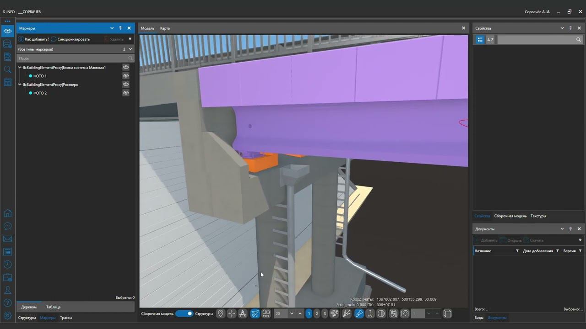Click the eye icon in left sidebar

(7, 31)
